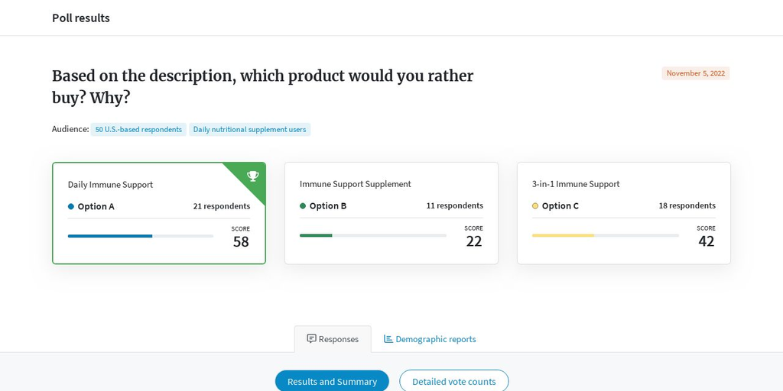Click the 50 U.S.-based respondents tag
Screen dimensions: 783x391
click(138, 129)
